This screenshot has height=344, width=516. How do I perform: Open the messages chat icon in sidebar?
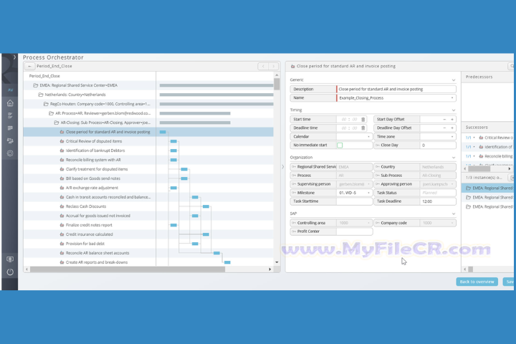(x=10, y=128)
